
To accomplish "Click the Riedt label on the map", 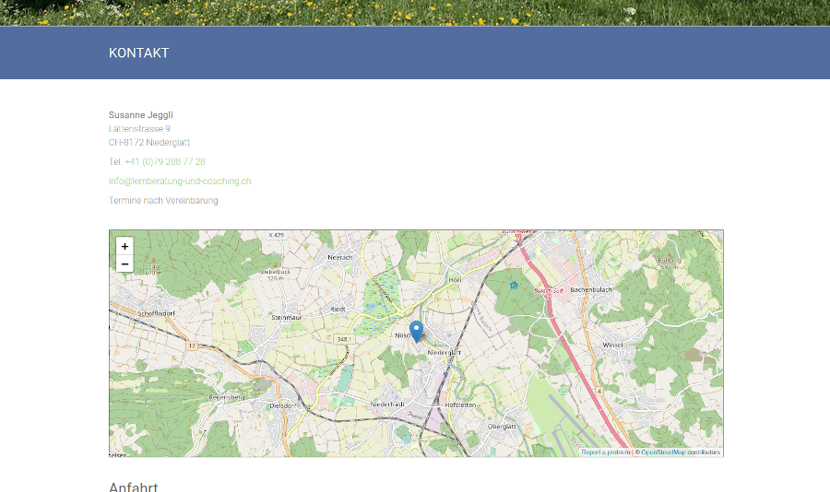I will 338,309.
